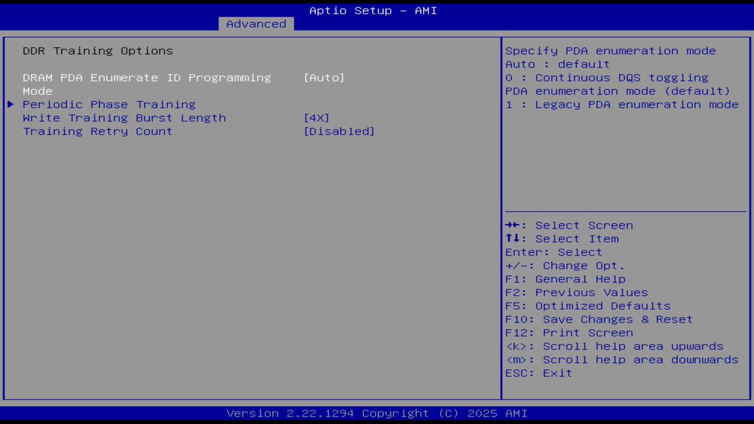Click the Aptio Setup title bar
The height and width of the screenshot is (424, 754).
[x=372, y=10]
